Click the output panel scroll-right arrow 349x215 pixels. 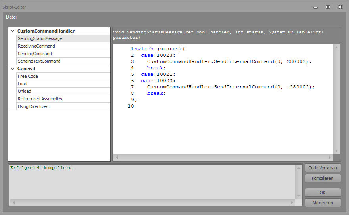[292, 203]
